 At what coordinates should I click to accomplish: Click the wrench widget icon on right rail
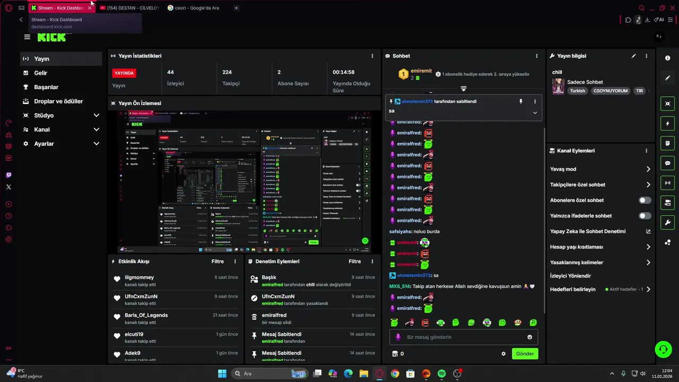coord(668,222)
